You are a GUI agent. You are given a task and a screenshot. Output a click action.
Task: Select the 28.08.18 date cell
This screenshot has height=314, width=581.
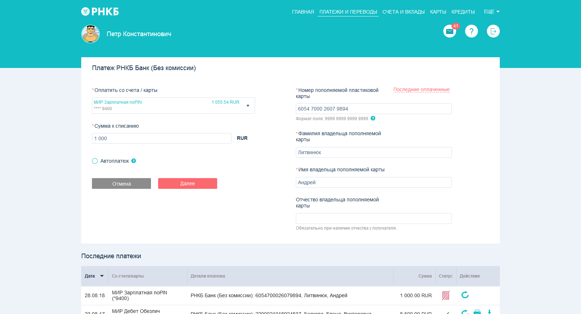[95, 295]
